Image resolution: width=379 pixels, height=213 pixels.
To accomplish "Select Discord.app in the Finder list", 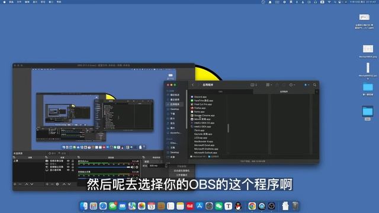I will (x=200, y=97).
